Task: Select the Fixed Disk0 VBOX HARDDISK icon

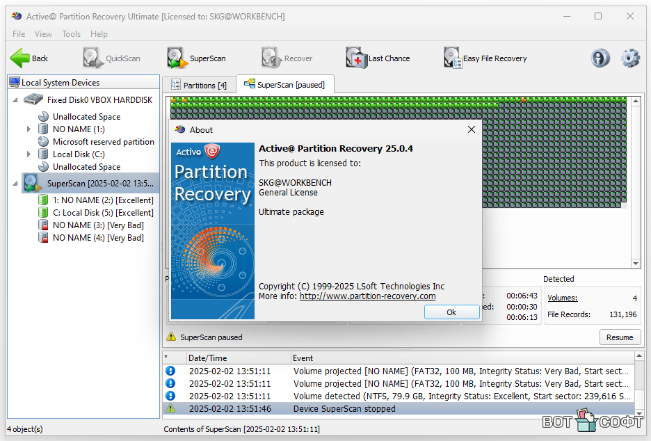Action: (x=33, y=99)
